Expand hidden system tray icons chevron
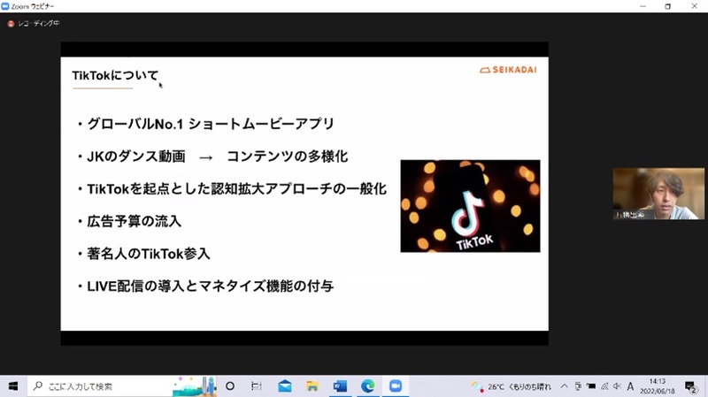 click(x=564, y=386)
